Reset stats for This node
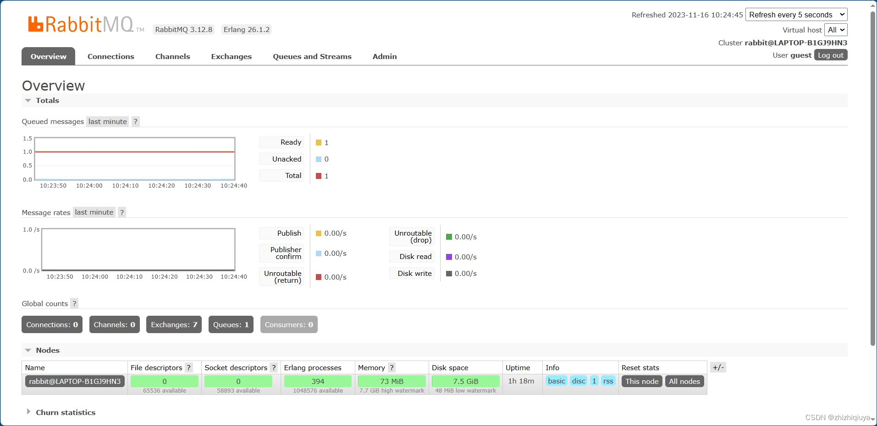This screenshot has height=426, width=877. [x=642, y=381]
